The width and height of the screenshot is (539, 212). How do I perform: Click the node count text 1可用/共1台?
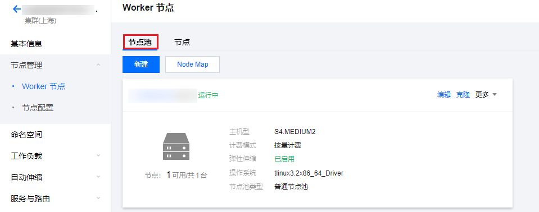pyautogui.click(x=187, y=176)
